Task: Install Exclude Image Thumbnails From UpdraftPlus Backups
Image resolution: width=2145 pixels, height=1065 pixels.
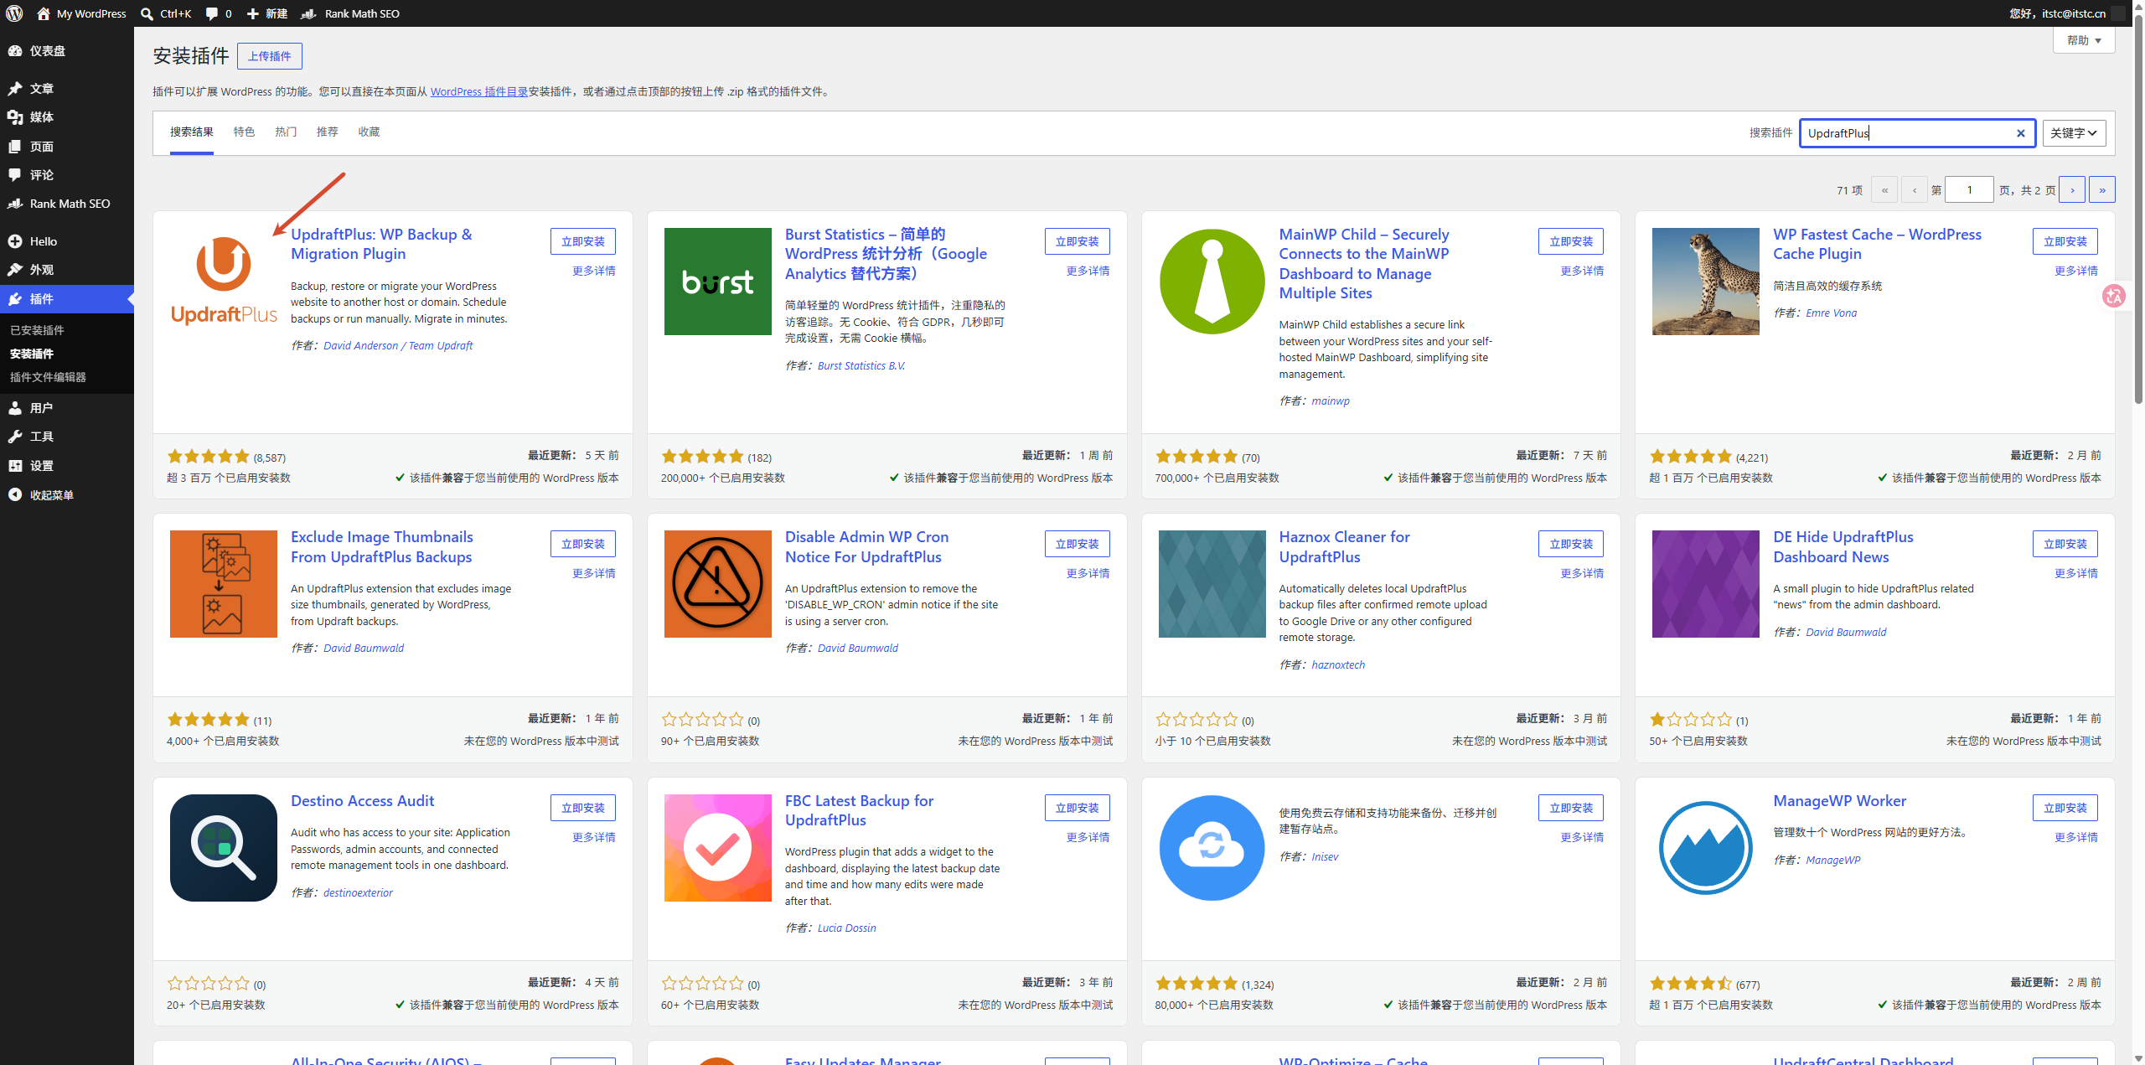Action: 583,544
